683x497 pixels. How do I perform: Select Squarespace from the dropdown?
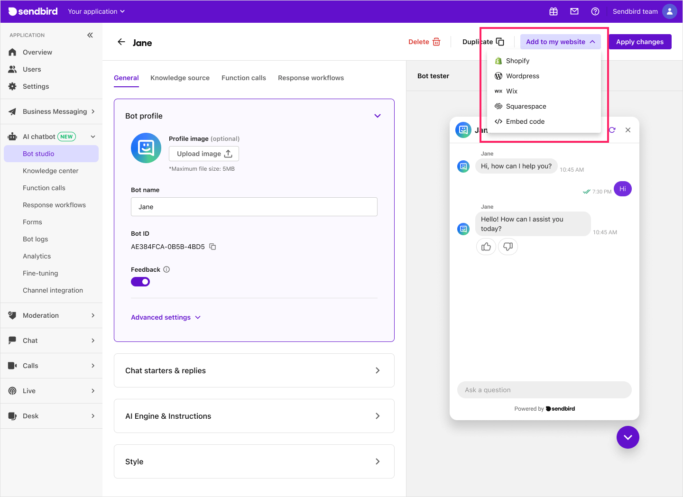coord(544,106)
